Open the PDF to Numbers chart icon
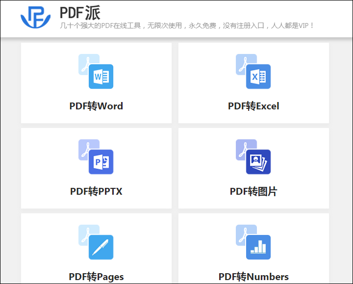353x284 pixels. coord(253,242)
